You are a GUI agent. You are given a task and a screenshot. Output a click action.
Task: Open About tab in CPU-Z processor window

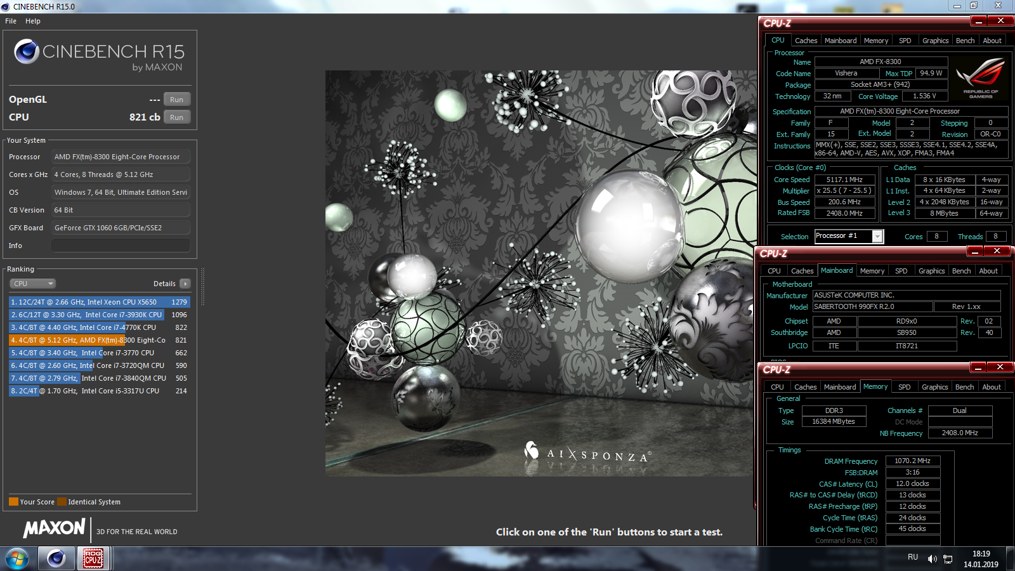(992, 41)
